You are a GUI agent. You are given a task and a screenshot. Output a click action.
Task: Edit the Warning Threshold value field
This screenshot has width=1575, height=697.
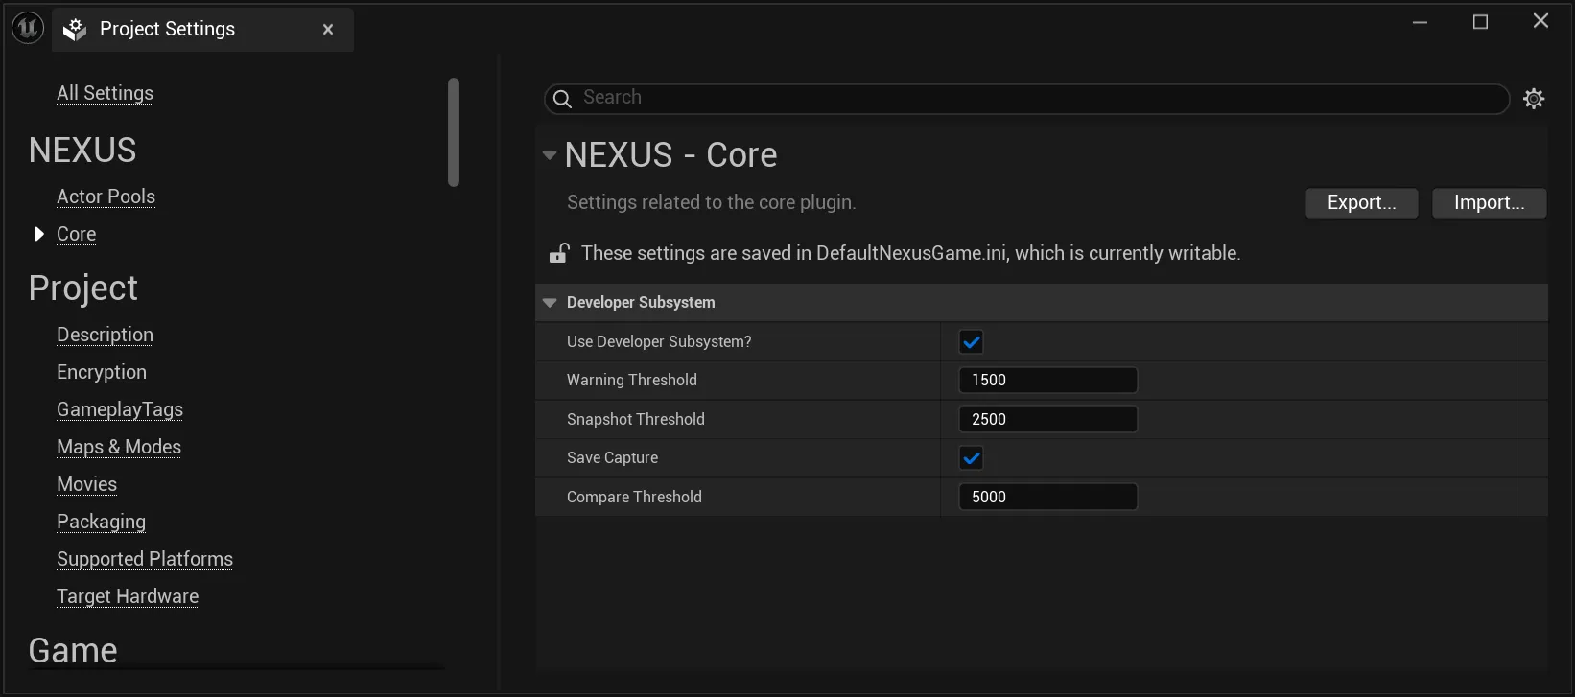click(1047, 381)
